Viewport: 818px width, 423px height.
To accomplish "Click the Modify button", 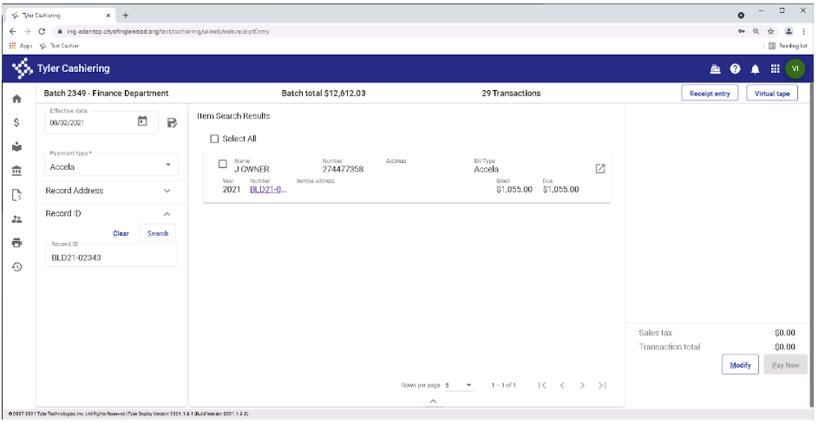I will pos(740,365).
